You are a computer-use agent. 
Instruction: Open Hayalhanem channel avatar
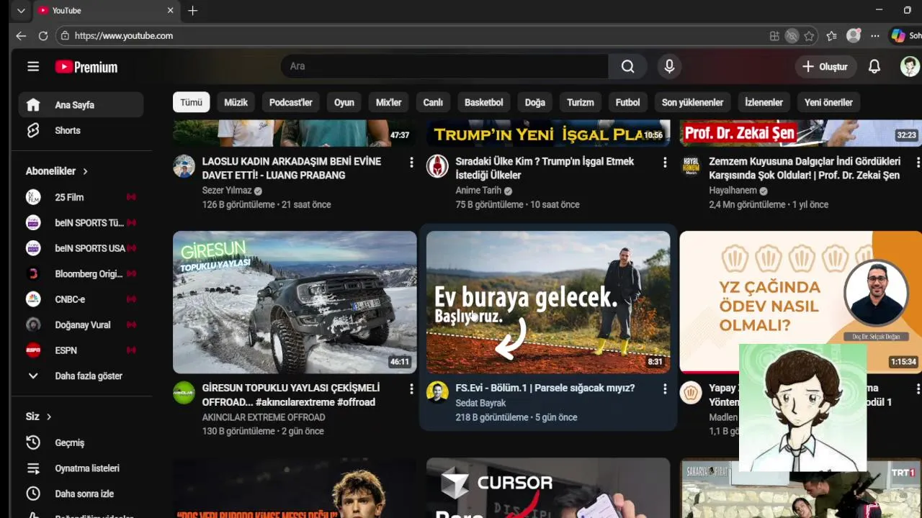691,166
